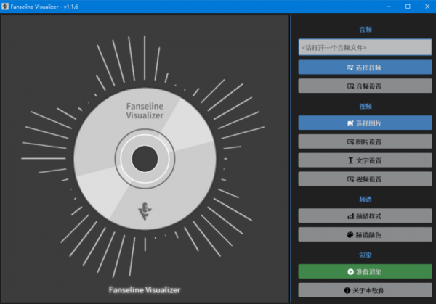
Task: Click the 频谱 section heading
Action: click(x=365, y=199)
